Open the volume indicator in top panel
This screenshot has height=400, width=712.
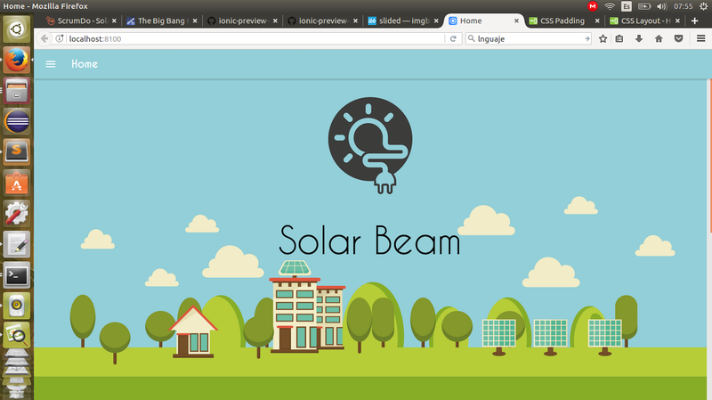(x=659, y=6)
